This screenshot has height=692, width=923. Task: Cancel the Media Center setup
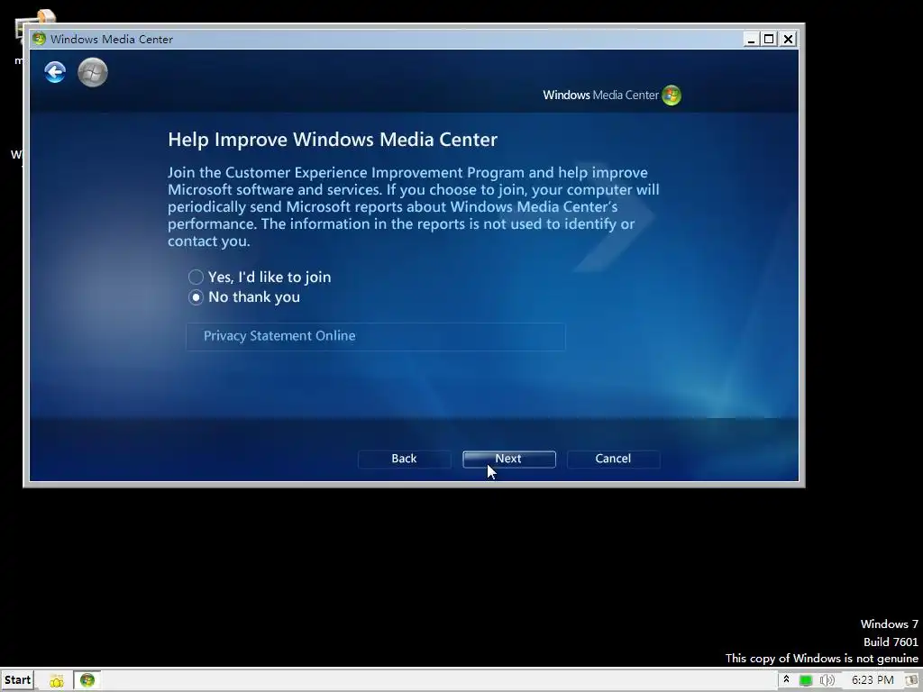[613, 459]
